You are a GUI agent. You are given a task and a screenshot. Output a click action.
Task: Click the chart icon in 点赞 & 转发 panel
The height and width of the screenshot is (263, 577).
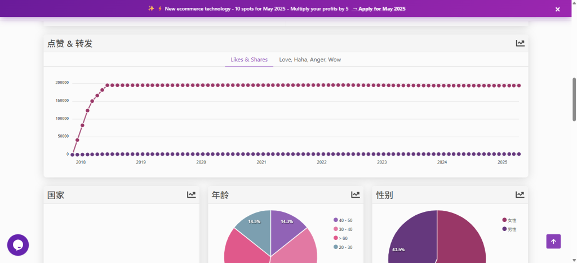pos(520,43)
